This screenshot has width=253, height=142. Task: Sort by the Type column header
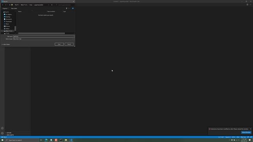64,11
